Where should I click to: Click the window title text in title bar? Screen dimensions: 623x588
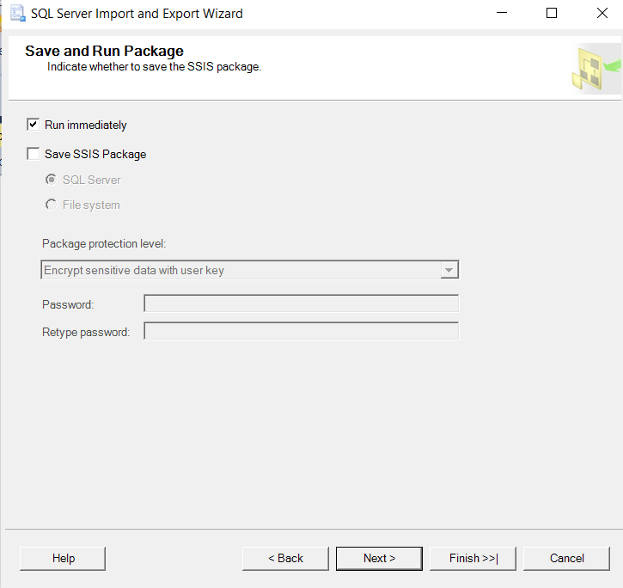tap(137, 14)
